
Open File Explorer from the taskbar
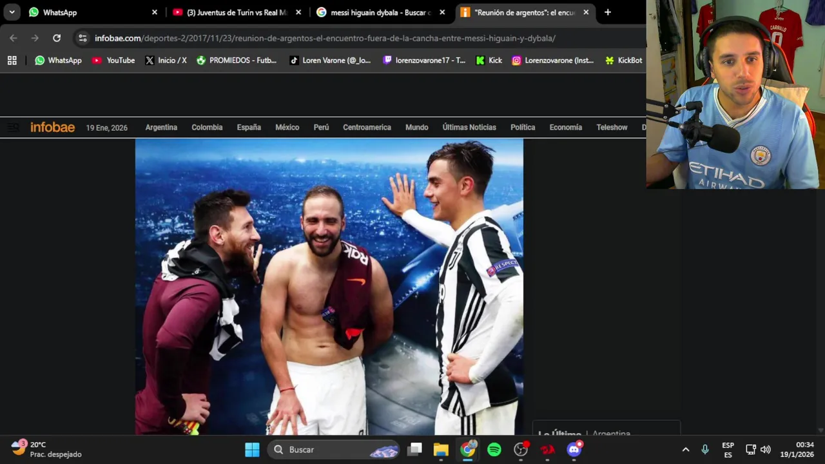pyautogui.click(x=441, y=450)
